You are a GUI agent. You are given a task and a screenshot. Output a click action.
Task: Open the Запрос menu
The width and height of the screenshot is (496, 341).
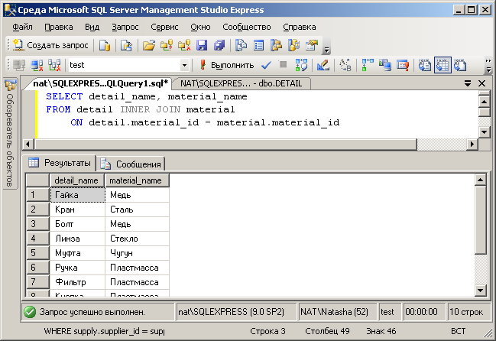(125, 28)
